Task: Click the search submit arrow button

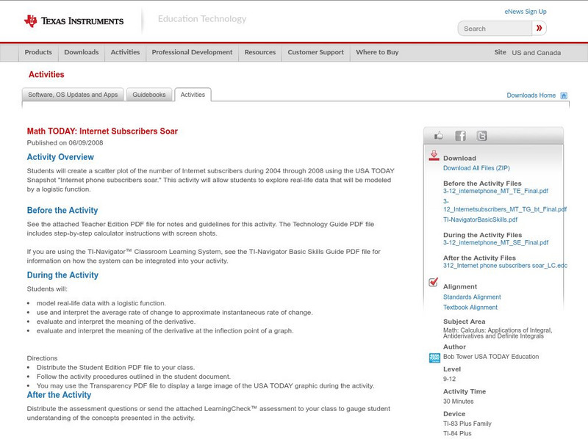Action: [539, 28]
